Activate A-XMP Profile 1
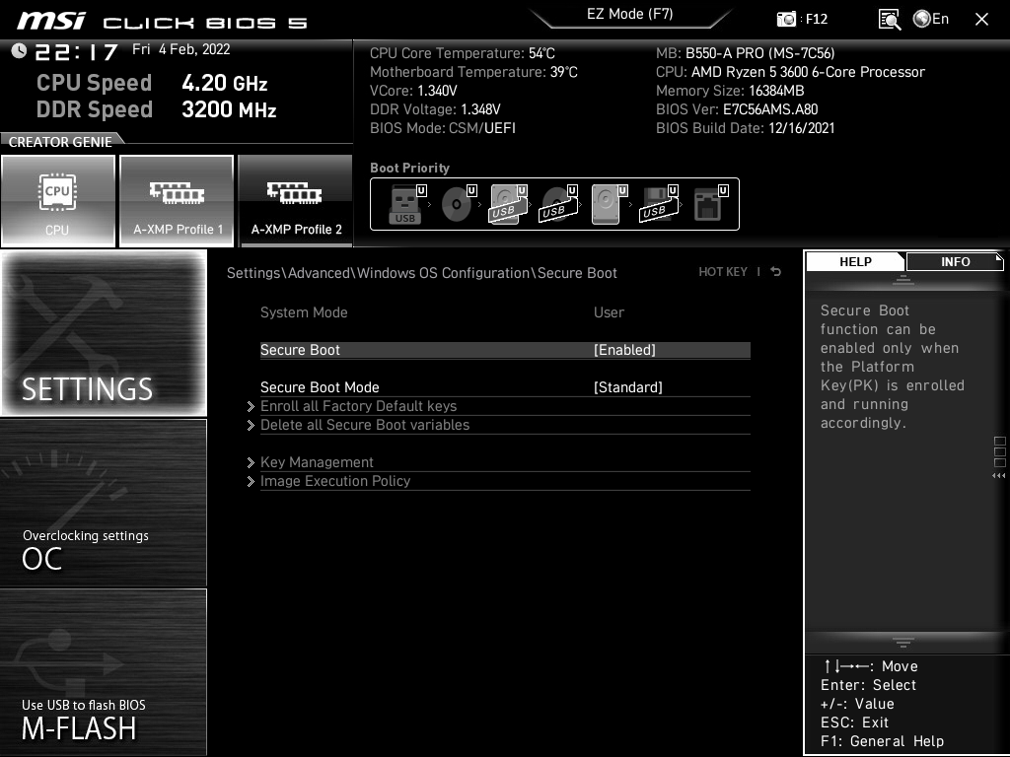 (178, 201)
